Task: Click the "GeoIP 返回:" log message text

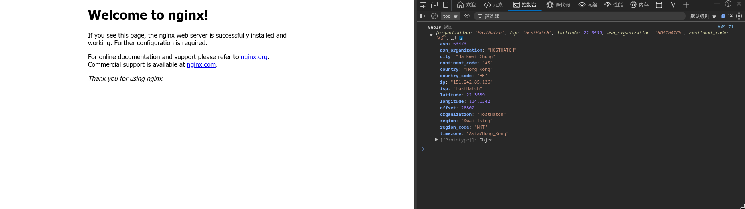Action: coord(441,28)
